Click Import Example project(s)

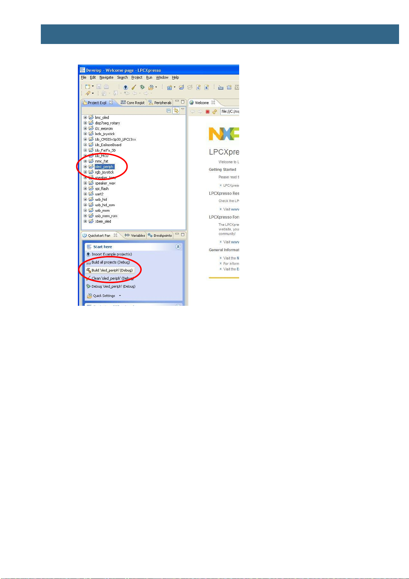point(109,254)
